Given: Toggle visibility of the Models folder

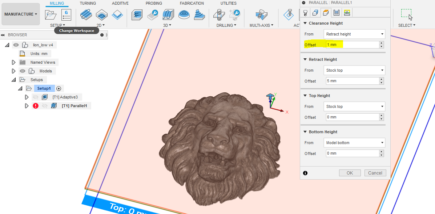Looking at the screenshot, I should (x=23, y=71).
